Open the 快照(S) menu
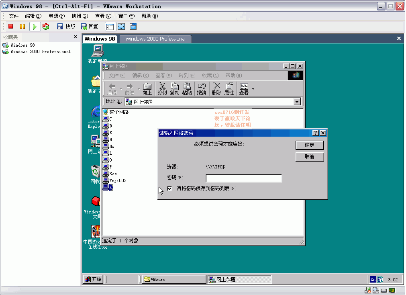 point(80,16)
